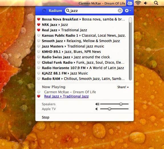
Task: Favorite Global Funk Radio heart
Action: [39, 63]
